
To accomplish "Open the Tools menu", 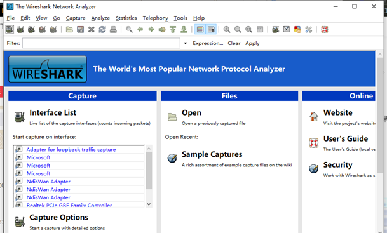I will 180,18.
